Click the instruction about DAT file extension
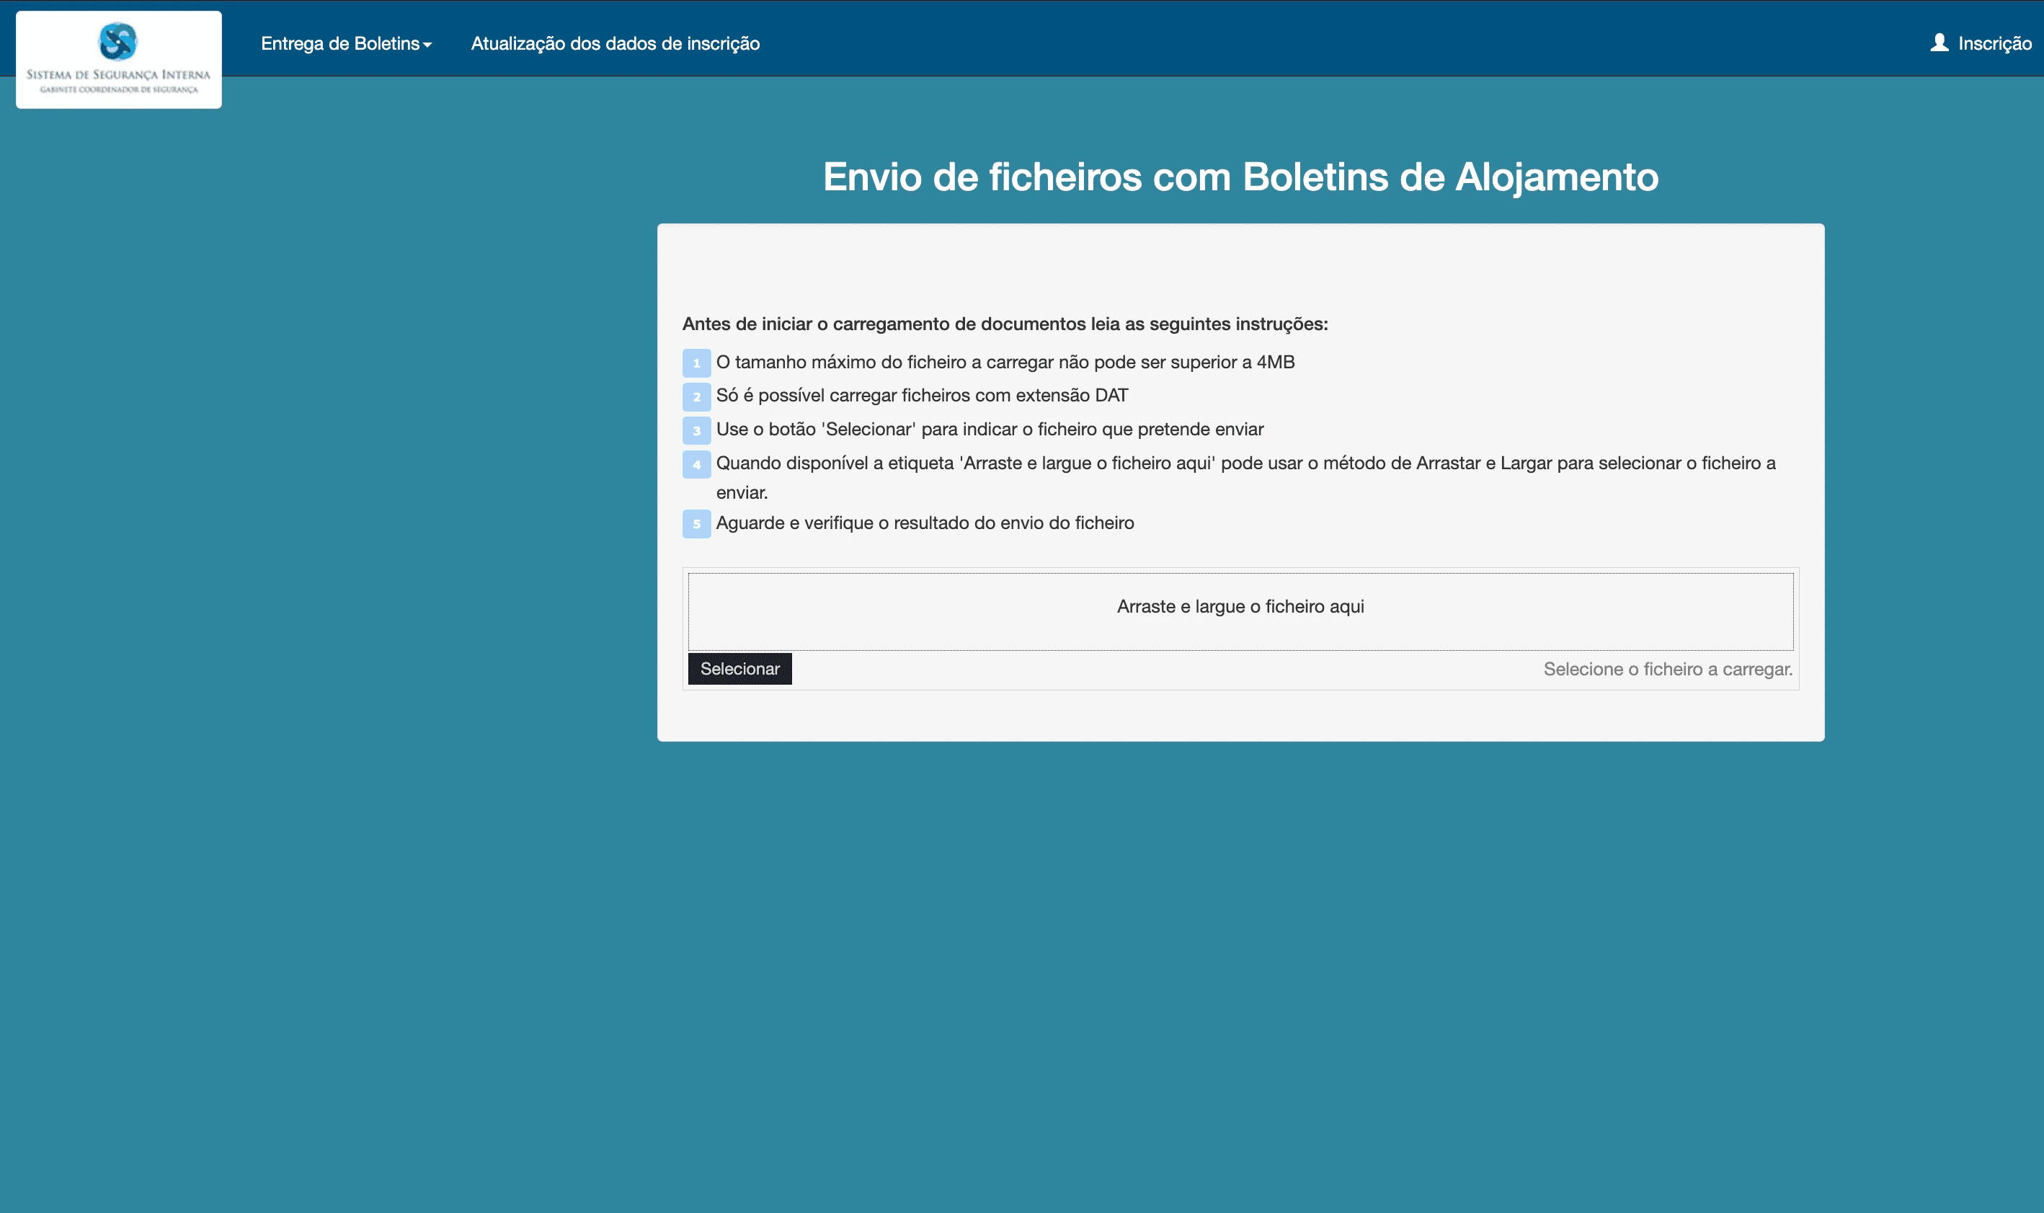 (922, 396)
